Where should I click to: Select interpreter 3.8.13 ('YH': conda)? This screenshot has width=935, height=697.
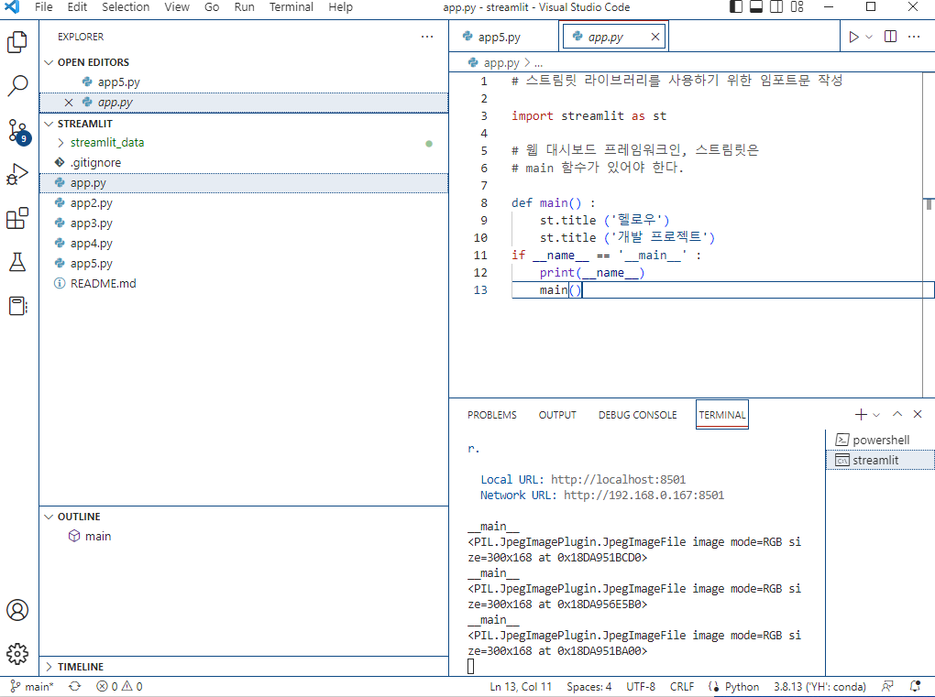pos(819,686)
